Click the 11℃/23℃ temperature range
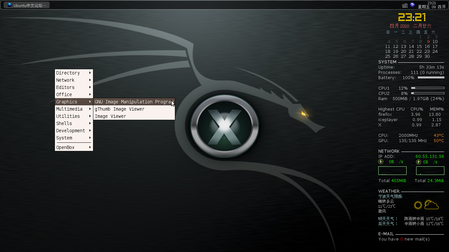The width and height of the screenshot is (449, 252). [x=387, y=206]
